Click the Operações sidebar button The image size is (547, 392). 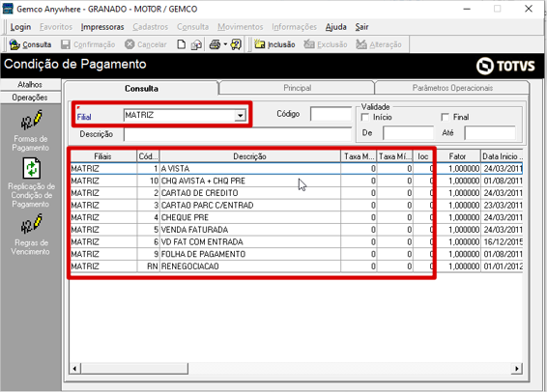point(30,98)
